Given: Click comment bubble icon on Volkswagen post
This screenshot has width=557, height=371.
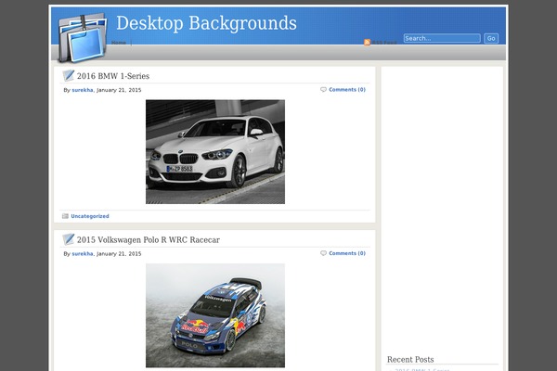Looking at the screenshot, I should [323, 253].
